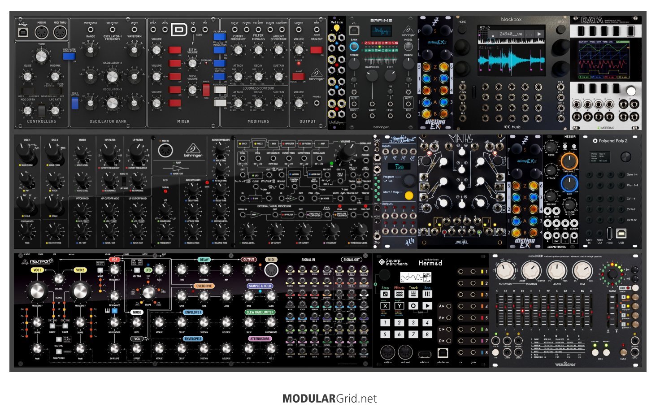The image size is (660, 408).
Task: Click the HOME button on blackbox
Action: click(462, 30)
